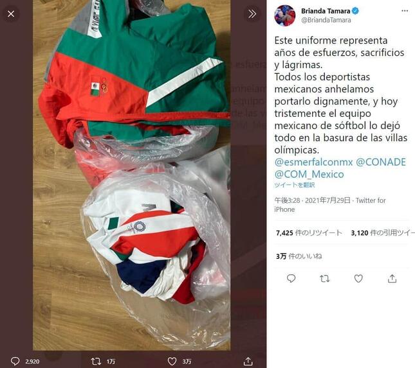View the 3,120 quote tweets list
Viewport: 415px width, 368px height.
pos(383,232)
